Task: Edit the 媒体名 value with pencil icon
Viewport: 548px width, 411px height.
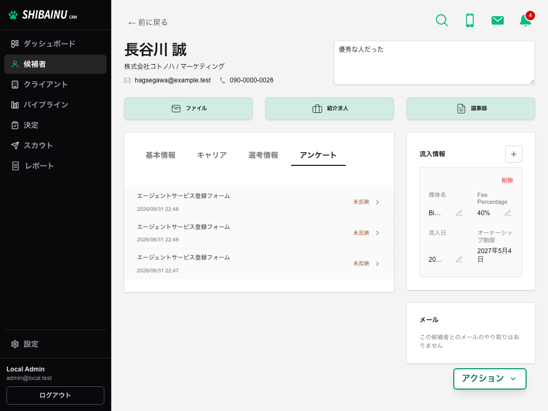Action: [459, 213]
